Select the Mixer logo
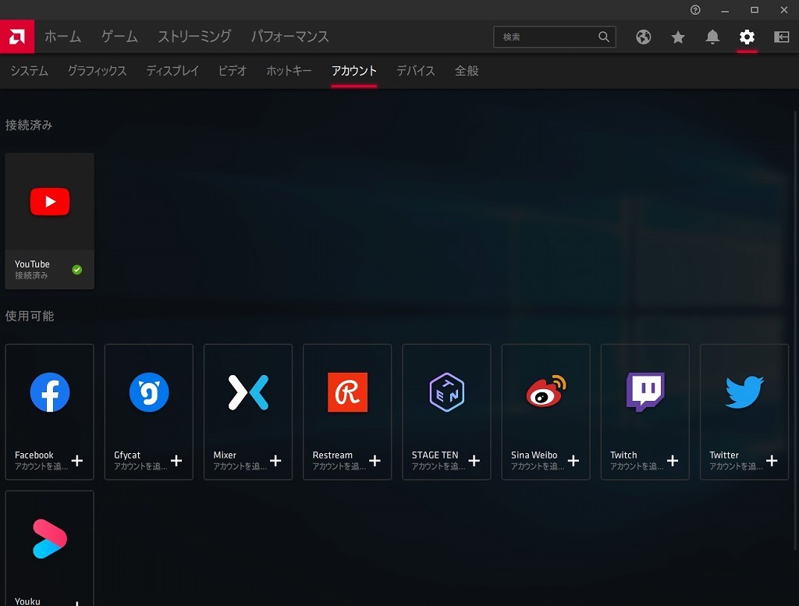 pos(248,392)
